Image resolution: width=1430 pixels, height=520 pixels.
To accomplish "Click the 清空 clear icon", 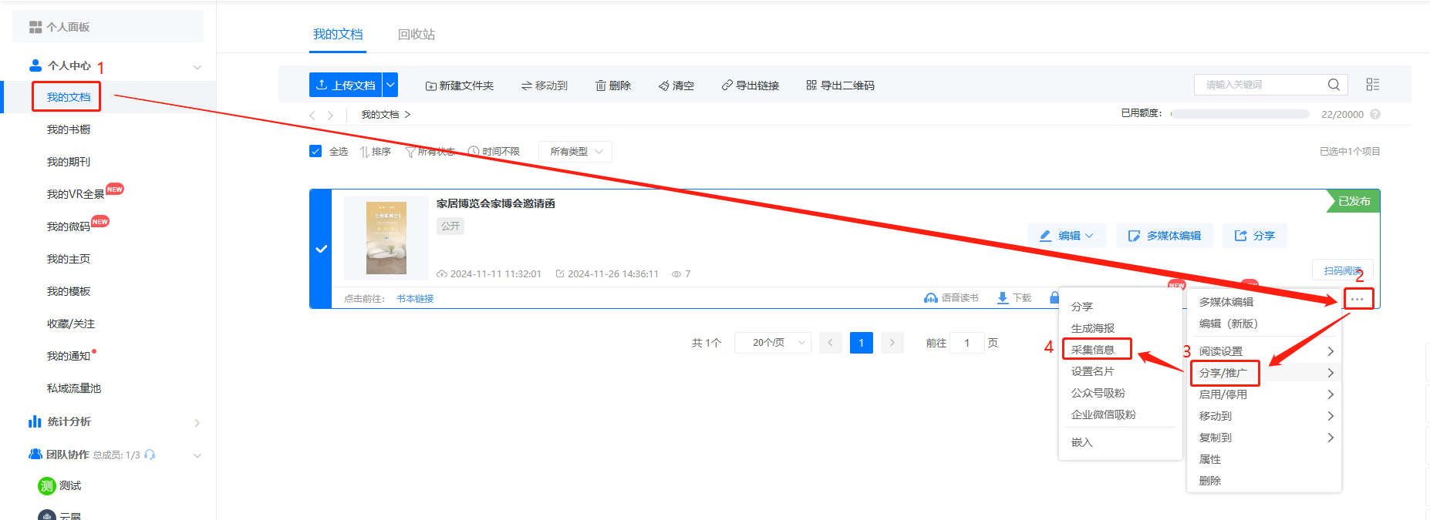I will click(663, 86).
